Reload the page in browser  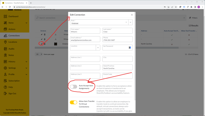coord(10,7)
